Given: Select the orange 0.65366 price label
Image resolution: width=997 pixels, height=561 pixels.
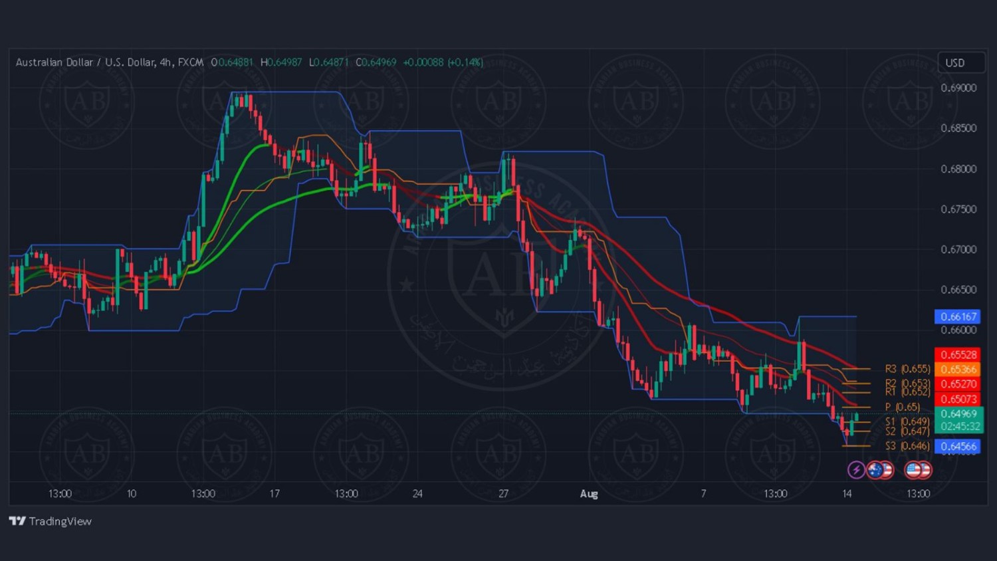Looking at the screenshot, I should [x=958, y=370].
